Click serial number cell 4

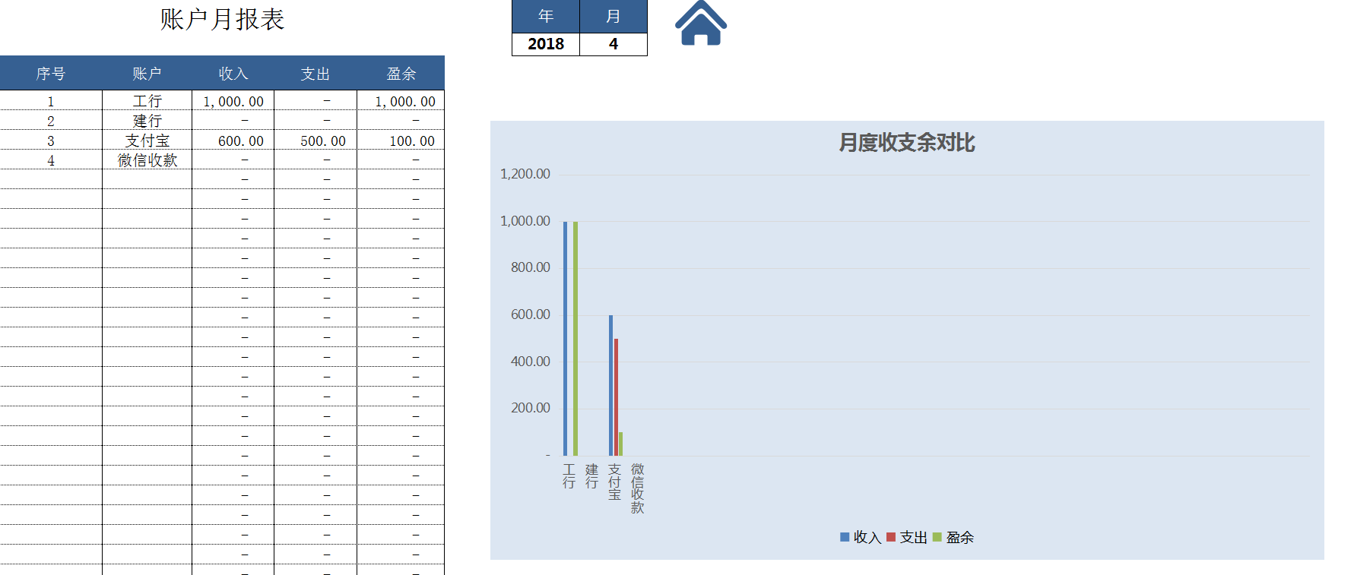51,160
